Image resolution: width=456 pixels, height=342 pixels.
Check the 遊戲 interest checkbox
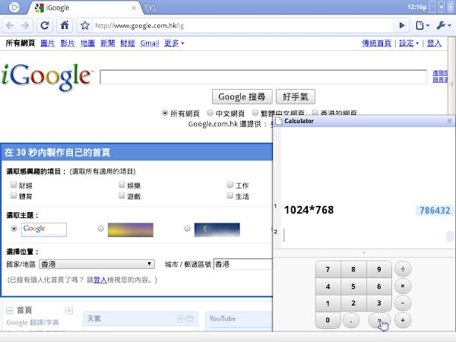click(122, 195)
